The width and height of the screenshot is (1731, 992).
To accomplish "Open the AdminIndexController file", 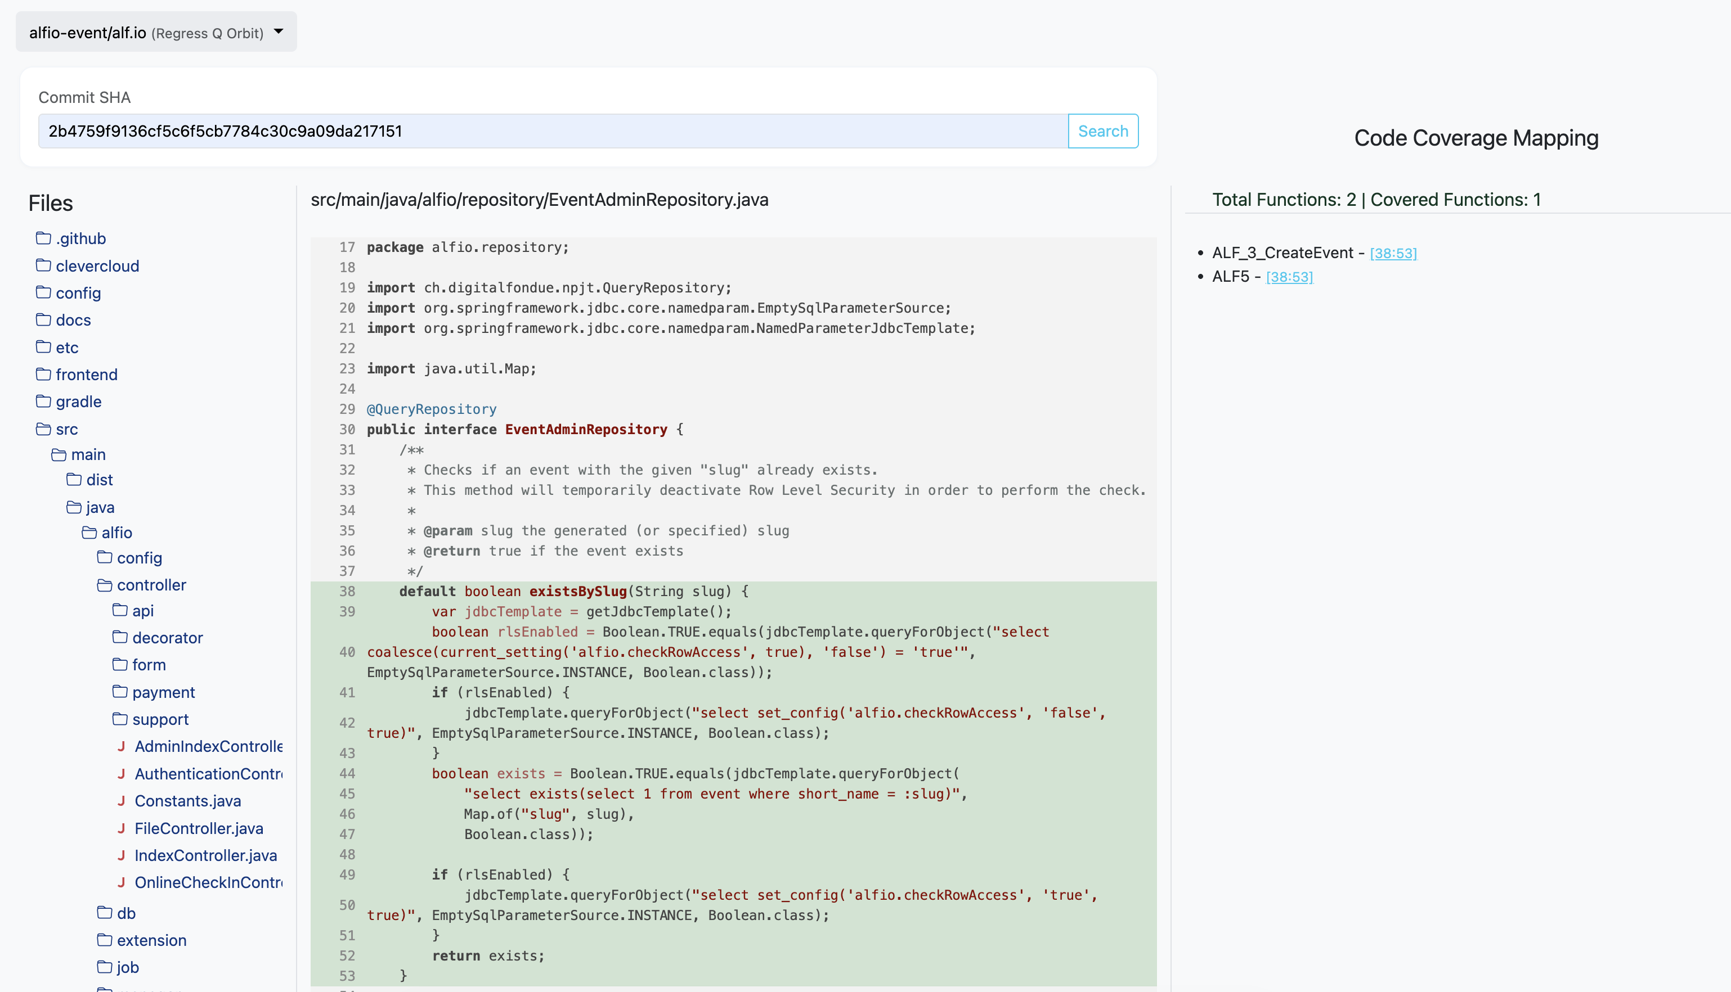I will coord(209,747).
